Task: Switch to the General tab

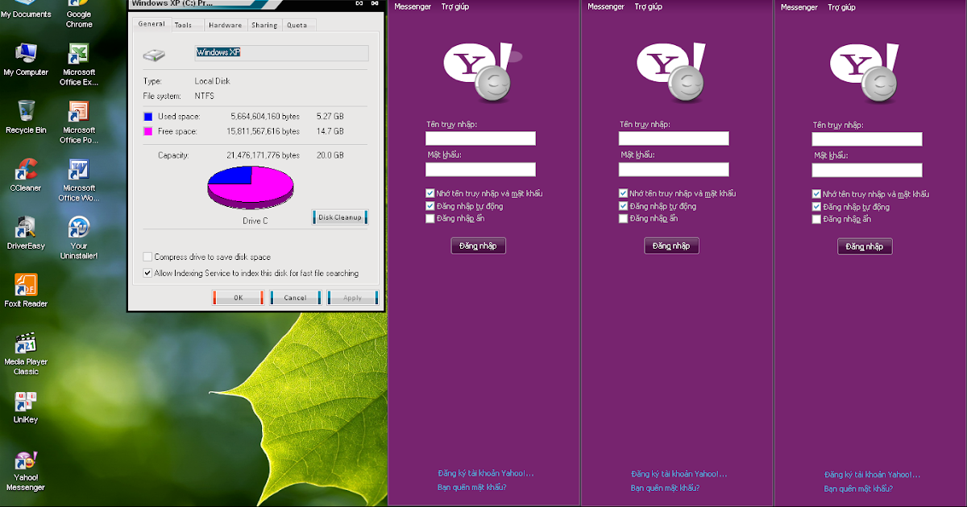Action: point(151,24)
